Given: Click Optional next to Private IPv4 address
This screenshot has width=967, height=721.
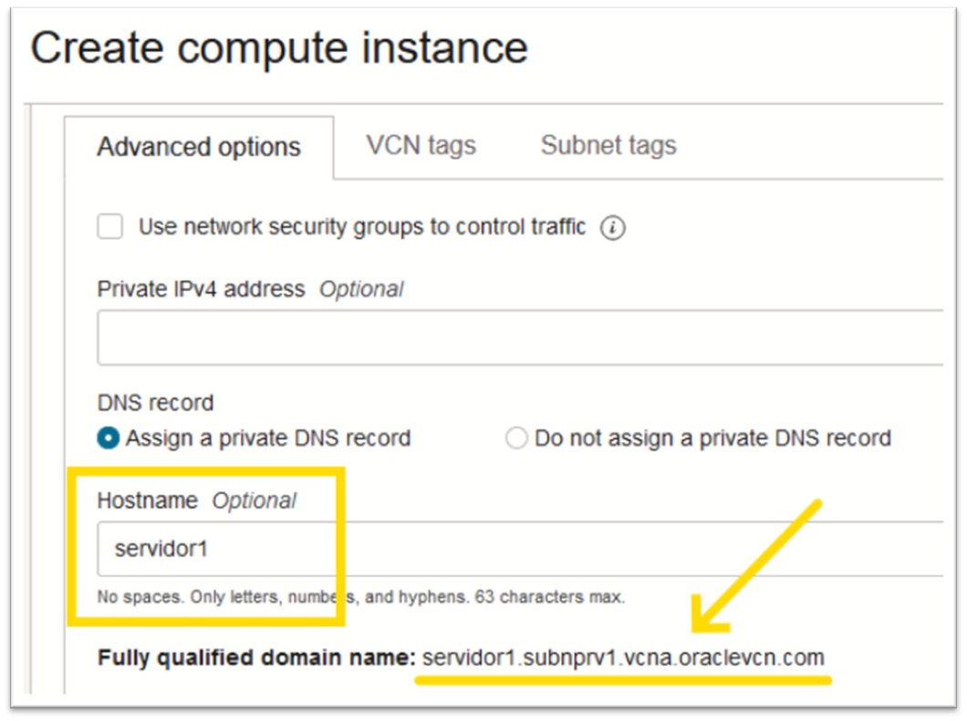Looking at the screenshot, I should coord(360,290).
